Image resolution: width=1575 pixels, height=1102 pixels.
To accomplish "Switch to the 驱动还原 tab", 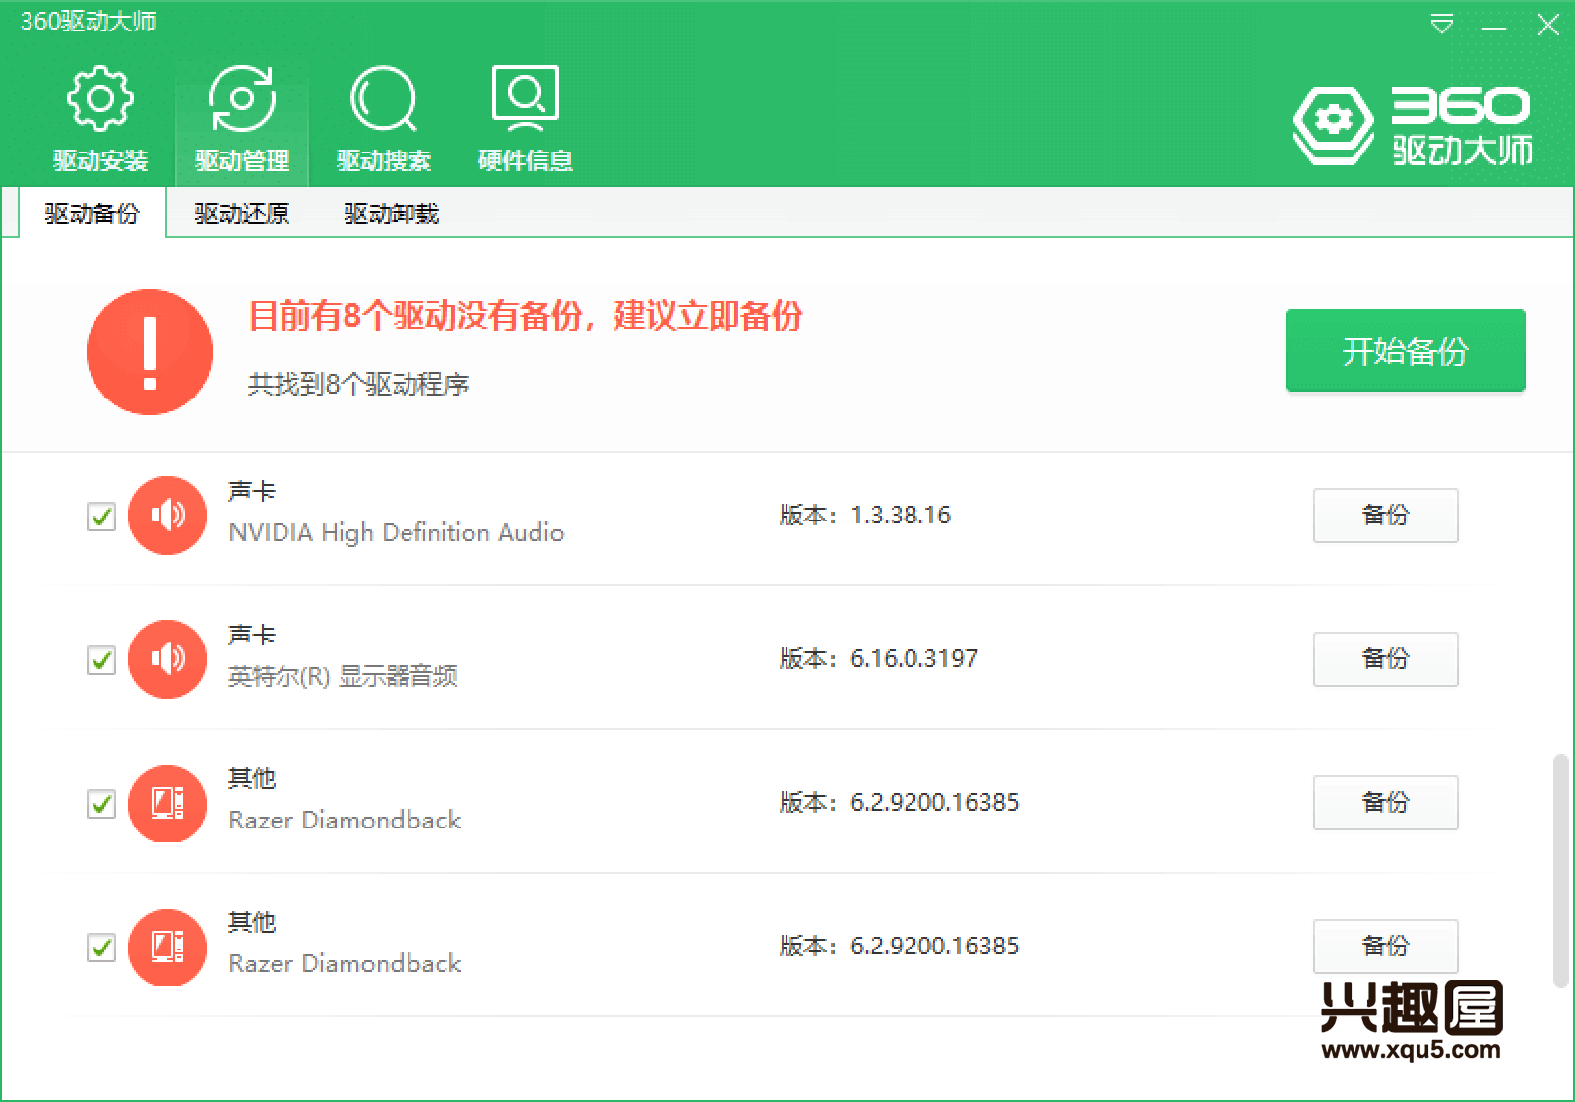I will pyautogui.click(x=242, y=214).
